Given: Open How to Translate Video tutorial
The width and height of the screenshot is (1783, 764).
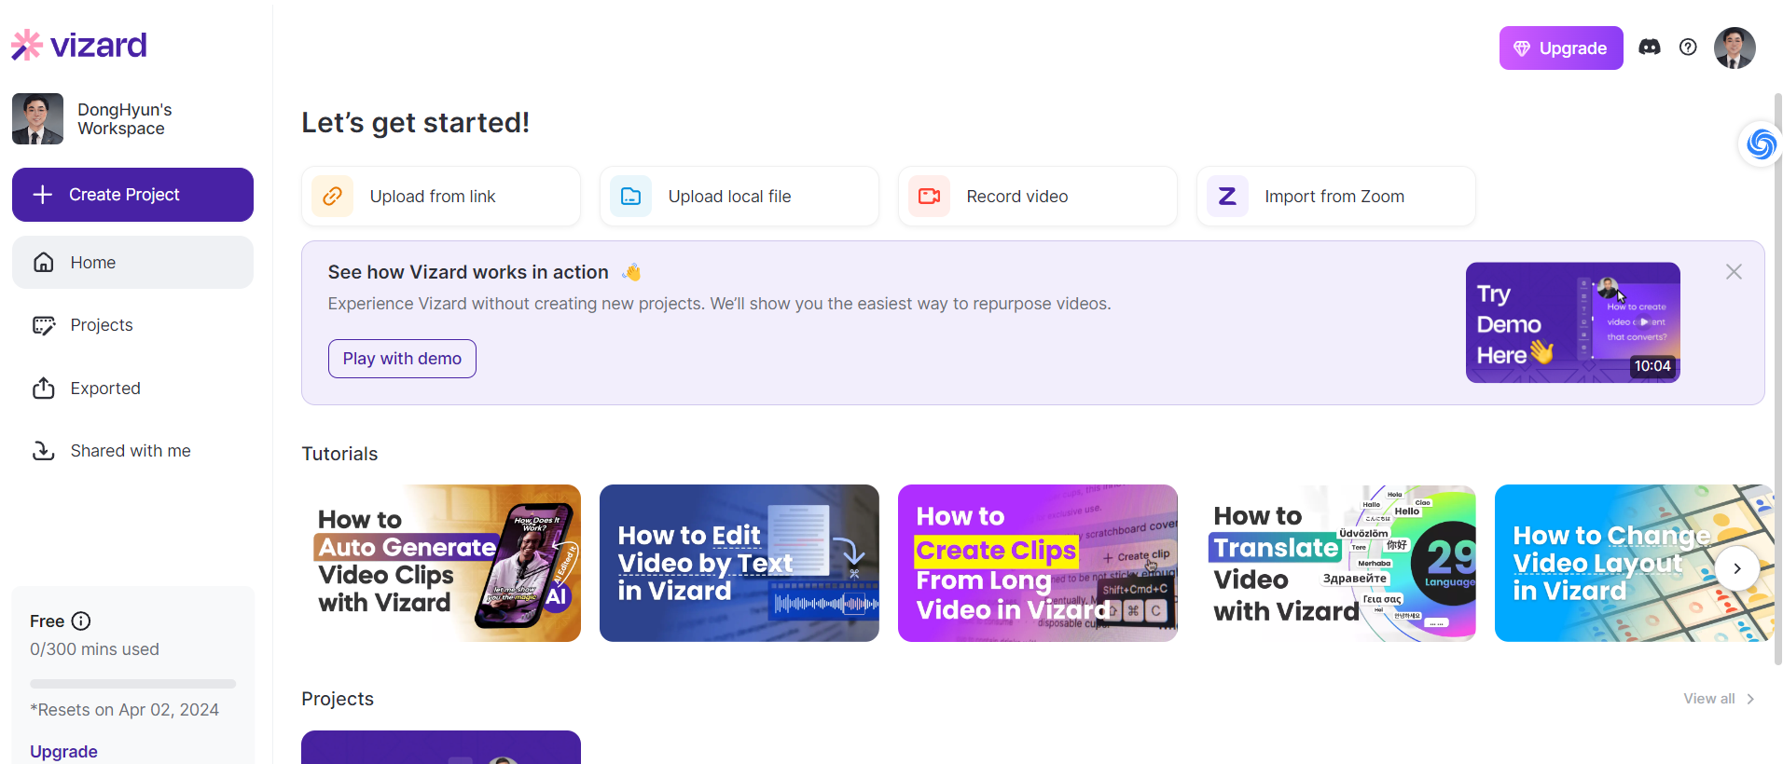Looking at the screenshot, I should point(1336,563).
